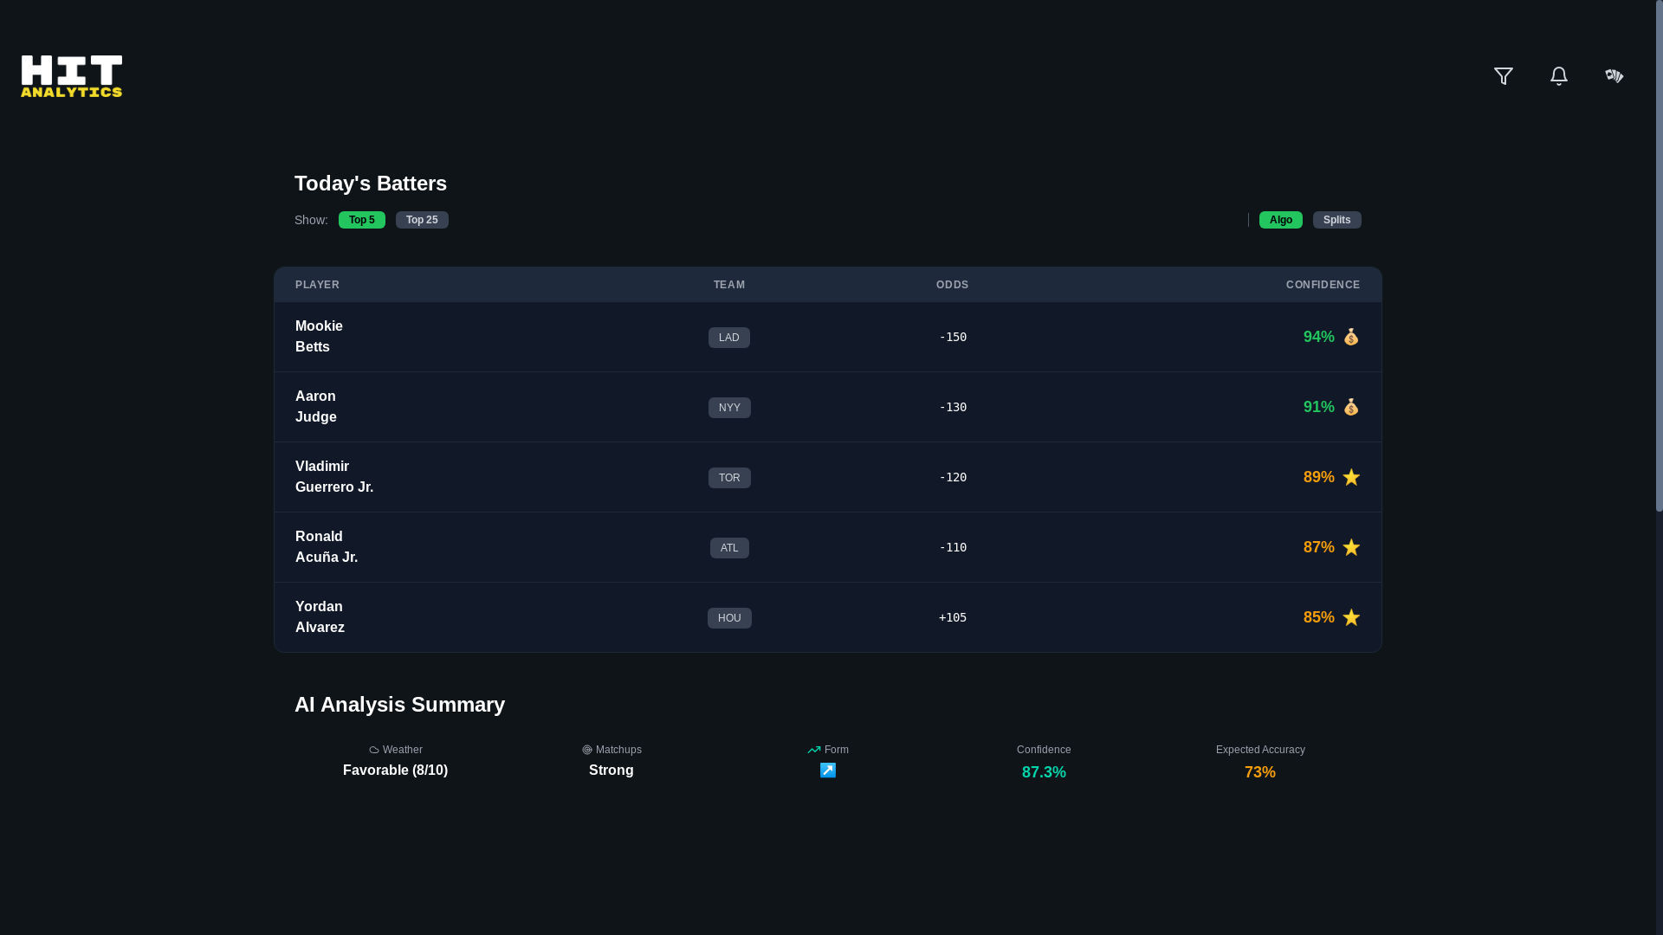
Task: Click the Form up-right arrow emoji
Action: 828,771
